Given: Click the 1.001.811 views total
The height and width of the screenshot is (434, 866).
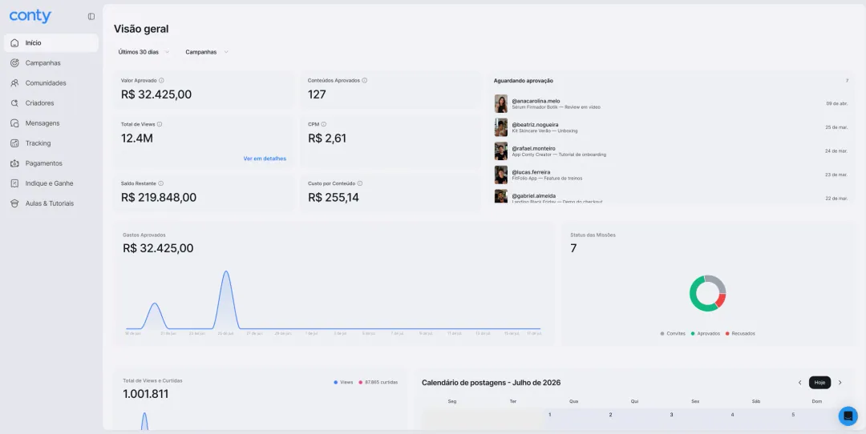Looking at the screenshot, I should point(146,394).
